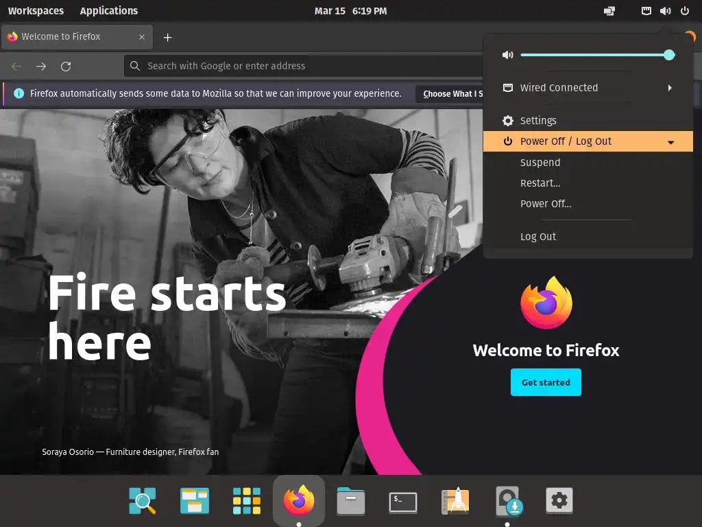The width and height of the screenshot is (702, 527).
Task: Click the info icon in notification bar
Action: point(19,93)
